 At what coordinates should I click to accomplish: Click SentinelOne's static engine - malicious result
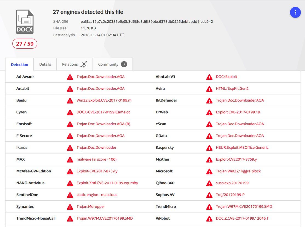click(97, 195)
